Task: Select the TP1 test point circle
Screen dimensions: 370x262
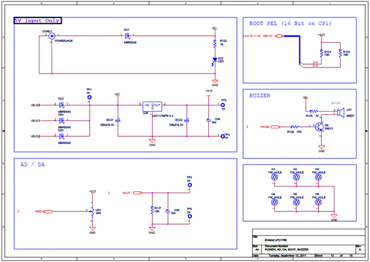Action: click(x=90, y=97)
